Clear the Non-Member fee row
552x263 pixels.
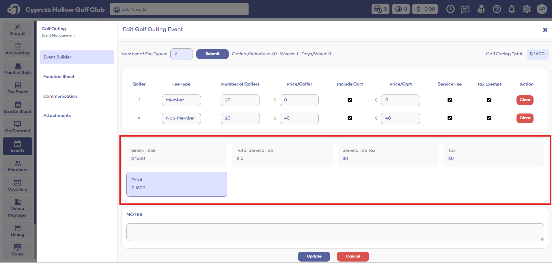(525, 118)
